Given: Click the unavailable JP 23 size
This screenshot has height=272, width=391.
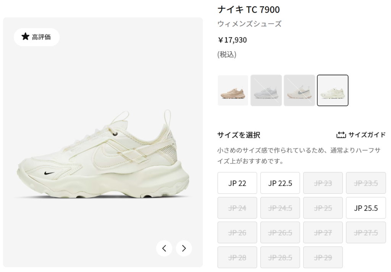Looking at the screenshot, I should pyautogui.click(x=323, y=183).
